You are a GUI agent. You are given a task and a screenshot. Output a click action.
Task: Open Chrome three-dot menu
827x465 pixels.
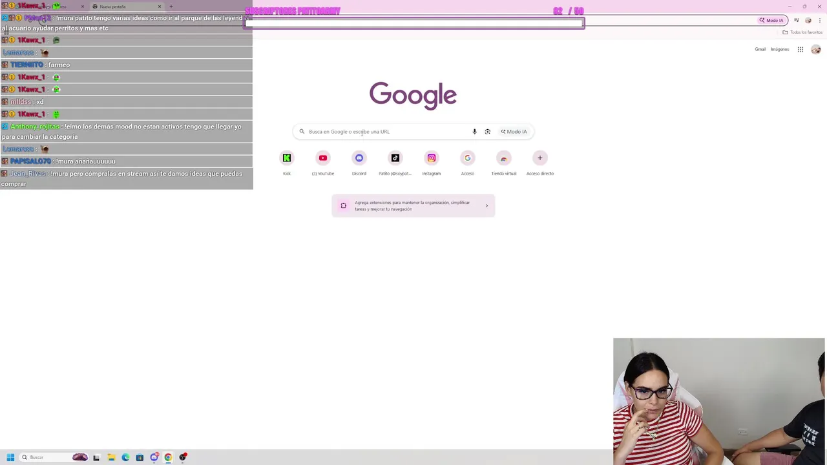(820, 21)
